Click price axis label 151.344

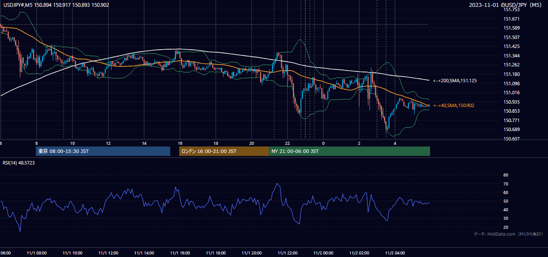[512, 56]
